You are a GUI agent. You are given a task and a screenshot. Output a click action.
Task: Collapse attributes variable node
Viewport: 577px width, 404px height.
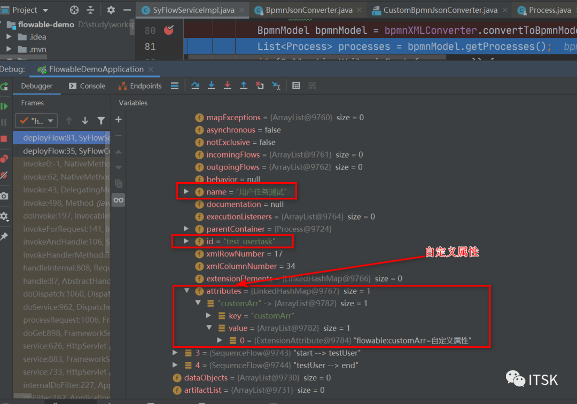[187, 291]
